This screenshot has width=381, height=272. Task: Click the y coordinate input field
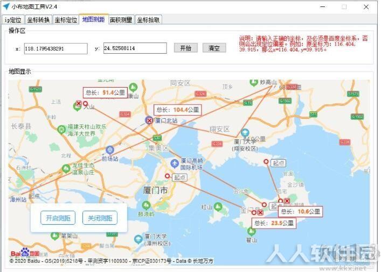pyautogui.click(x=135, y=48)
